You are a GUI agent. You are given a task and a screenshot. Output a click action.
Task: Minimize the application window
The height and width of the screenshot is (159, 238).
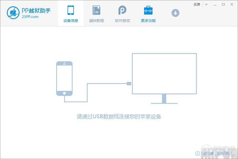(x=215, y=4)
